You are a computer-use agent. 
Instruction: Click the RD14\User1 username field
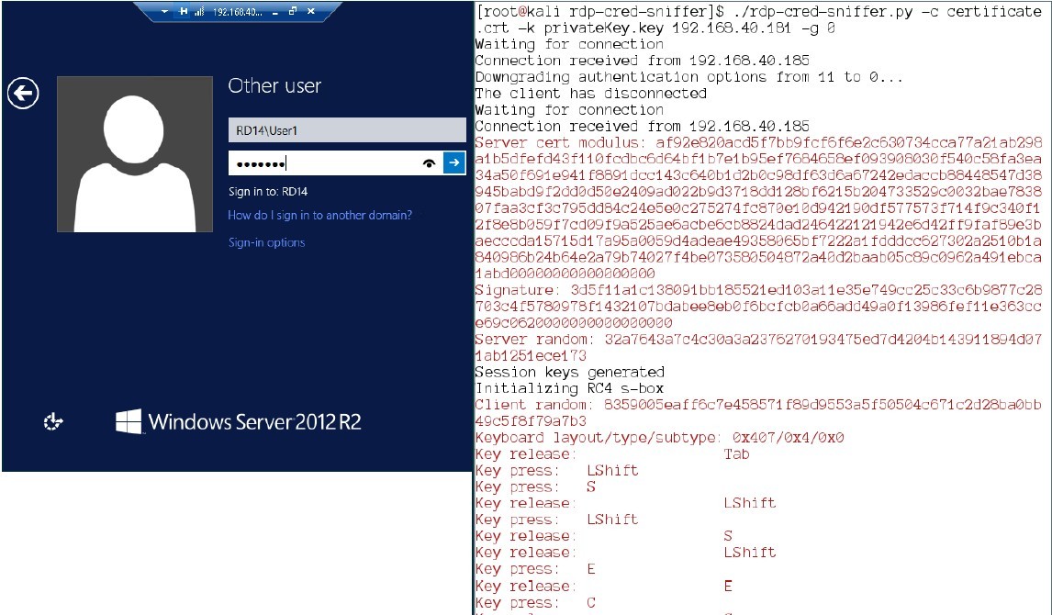[347, 130]
